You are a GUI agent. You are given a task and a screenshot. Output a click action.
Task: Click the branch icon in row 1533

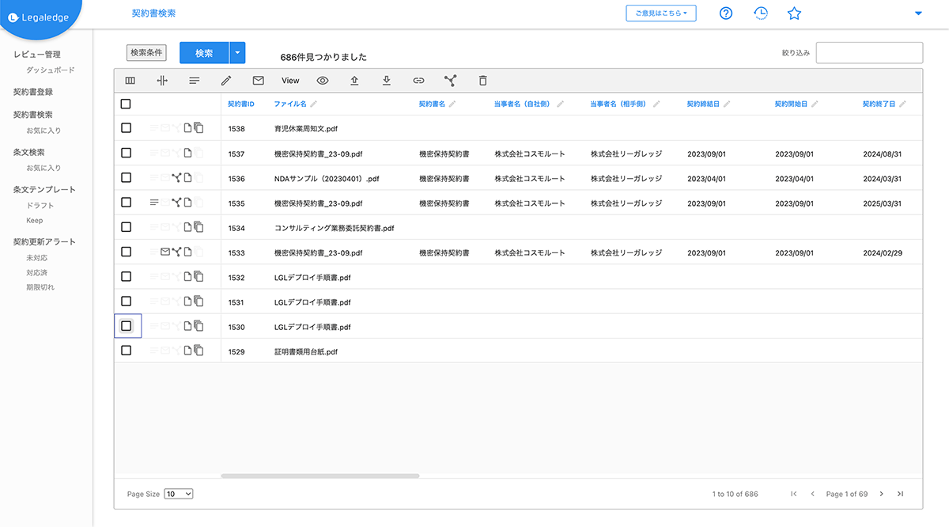176,252
